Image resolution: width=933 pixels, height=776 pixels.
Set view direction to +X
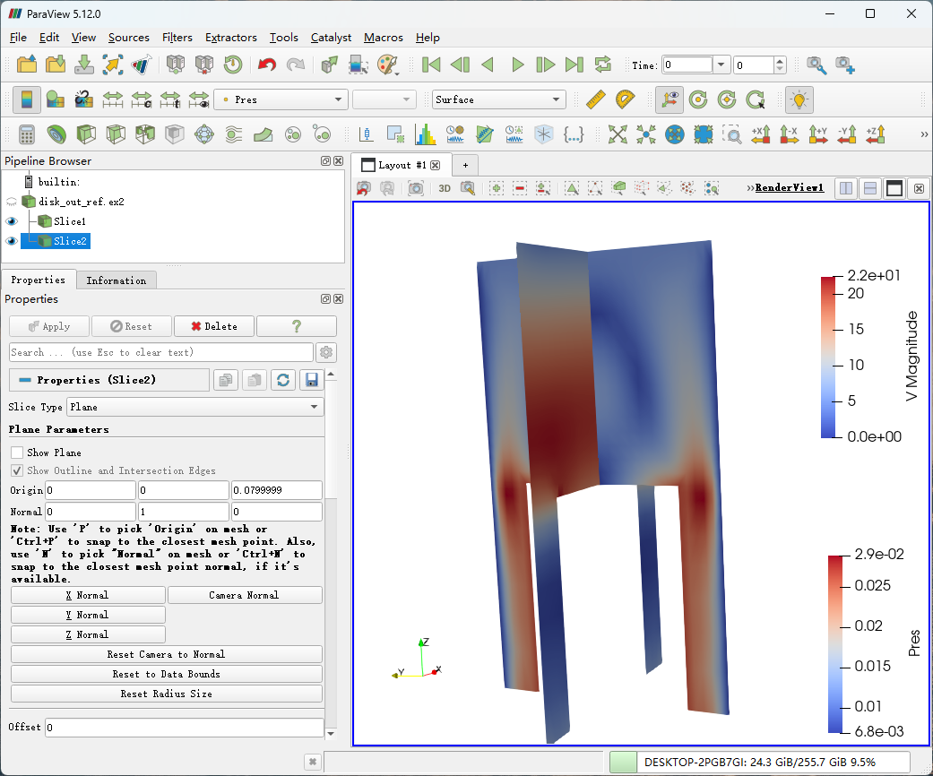point(761,134)
